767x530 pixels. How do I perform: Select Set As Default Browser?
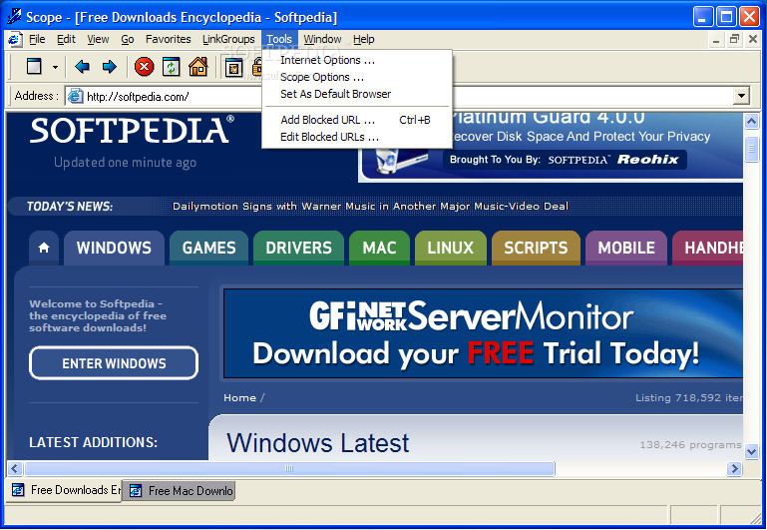[357, 94]
